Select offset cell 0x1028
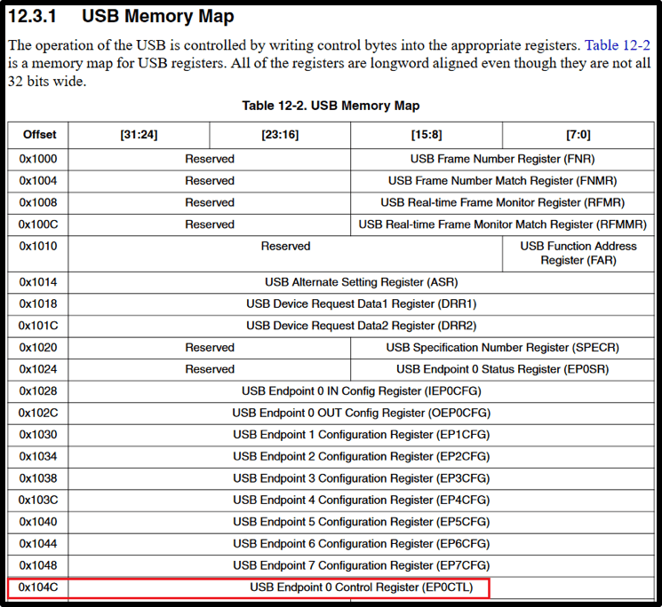This screenshot has height=607, width=662. (38, 391)
